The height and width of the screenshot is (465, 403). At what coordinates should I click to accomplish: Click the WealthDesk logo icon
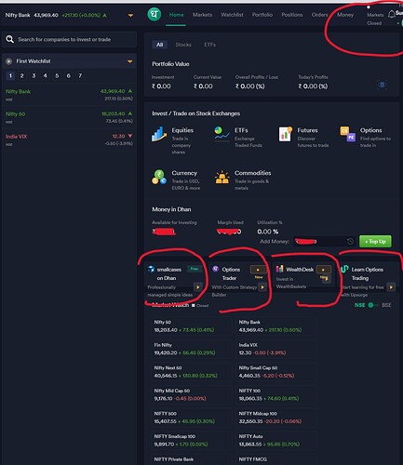(279, 269)
